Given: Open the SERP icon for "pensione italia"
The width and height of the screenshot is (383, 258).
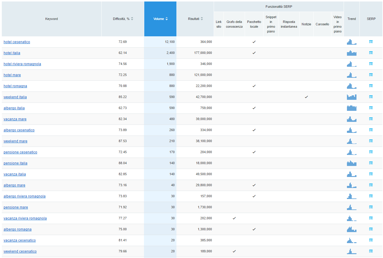Looking at the screenshot, I should [371, 163].
